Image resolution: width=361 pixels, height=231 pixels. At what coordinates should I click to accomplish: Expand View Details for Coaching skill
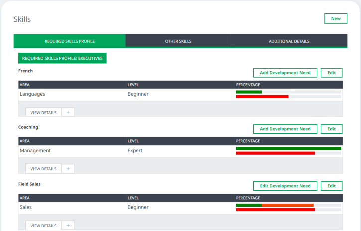[43, 169]
